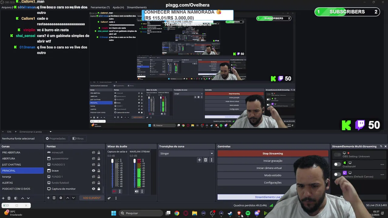
Task: Move selected scene down
Action: [28, 198]
